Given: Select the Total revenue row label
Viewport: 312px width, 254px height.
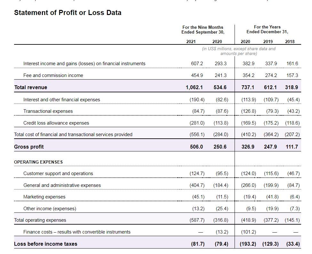Looking at the screenshot, I should point(30,87).
